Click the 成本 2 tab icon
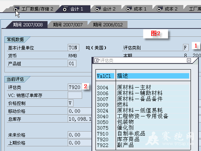 tap(160, 9)
